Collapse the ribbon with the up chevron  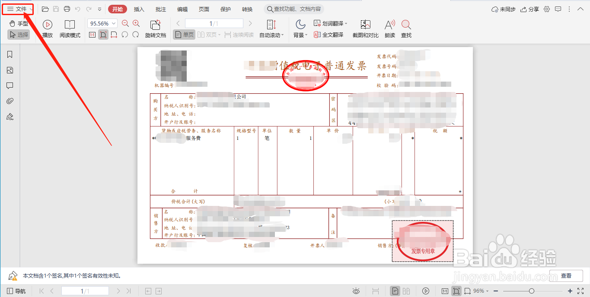[x=580, y=9]
